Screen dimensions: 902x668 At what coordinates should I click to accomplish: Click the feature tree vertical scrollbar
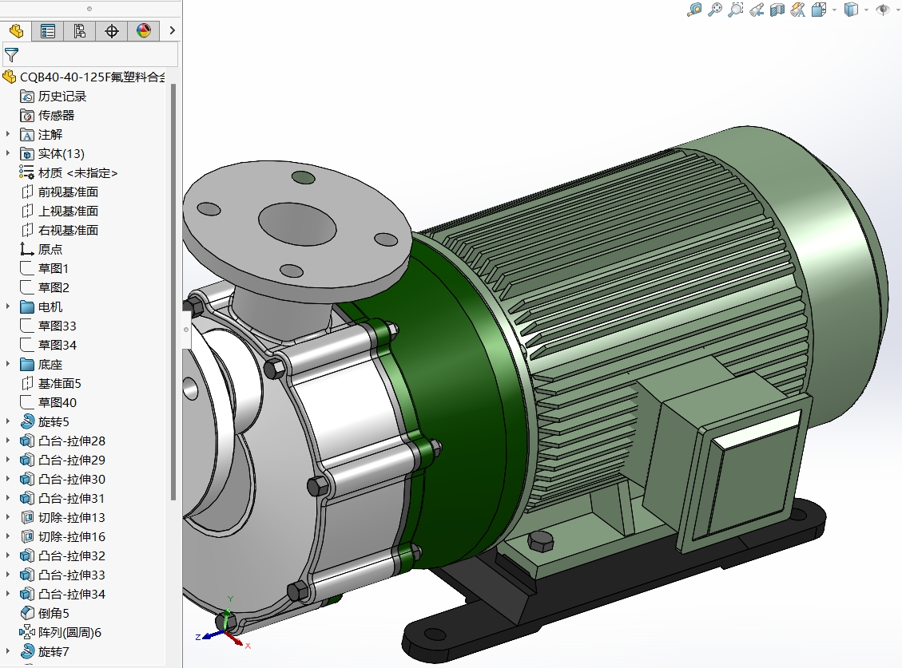click(173, 292)
